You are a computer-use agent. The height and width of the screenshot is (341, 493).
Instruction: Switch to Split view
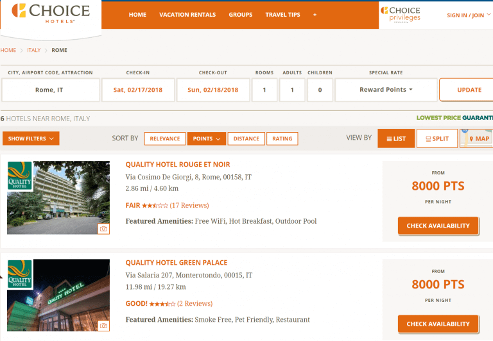coord(437,138)
